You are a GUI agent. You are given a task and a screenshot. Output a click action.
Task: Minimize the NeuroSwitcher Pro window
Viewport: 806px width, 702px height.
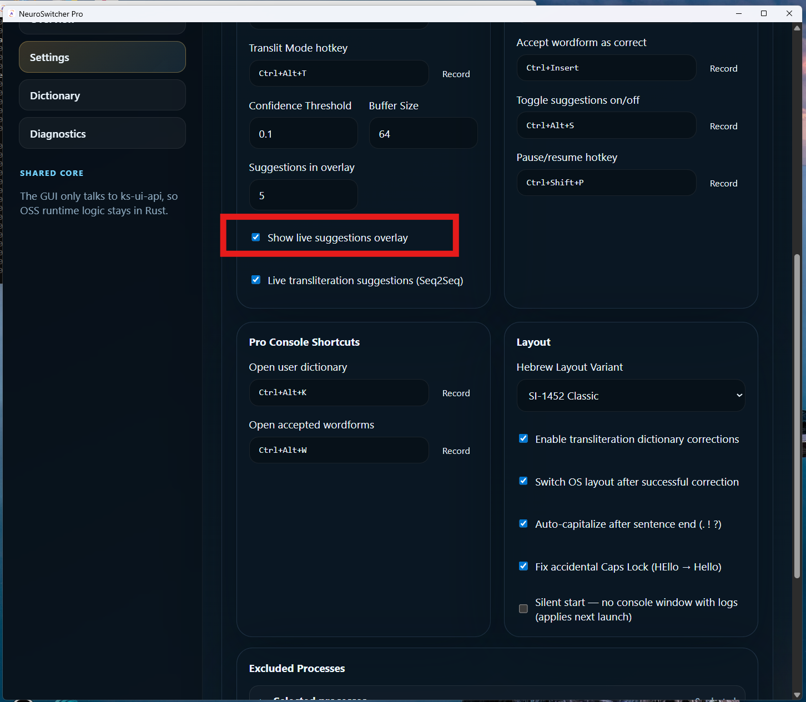[739, 13]
